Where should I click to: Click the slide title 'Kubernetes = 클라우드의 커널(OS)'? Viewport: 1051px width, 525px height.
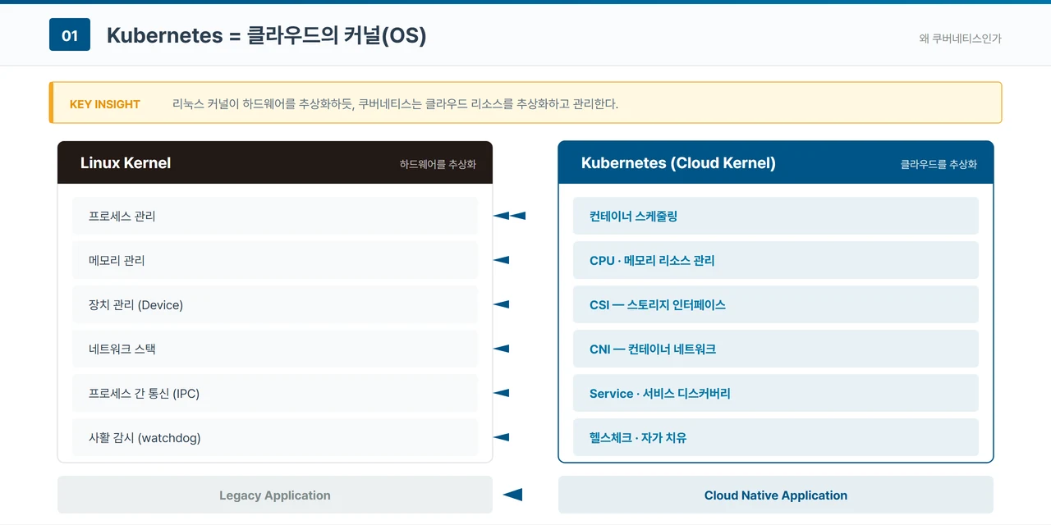pyautogui.click(x=267, y=35)
